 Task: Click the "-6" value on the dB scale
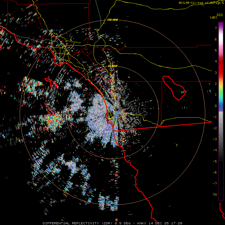215,172
